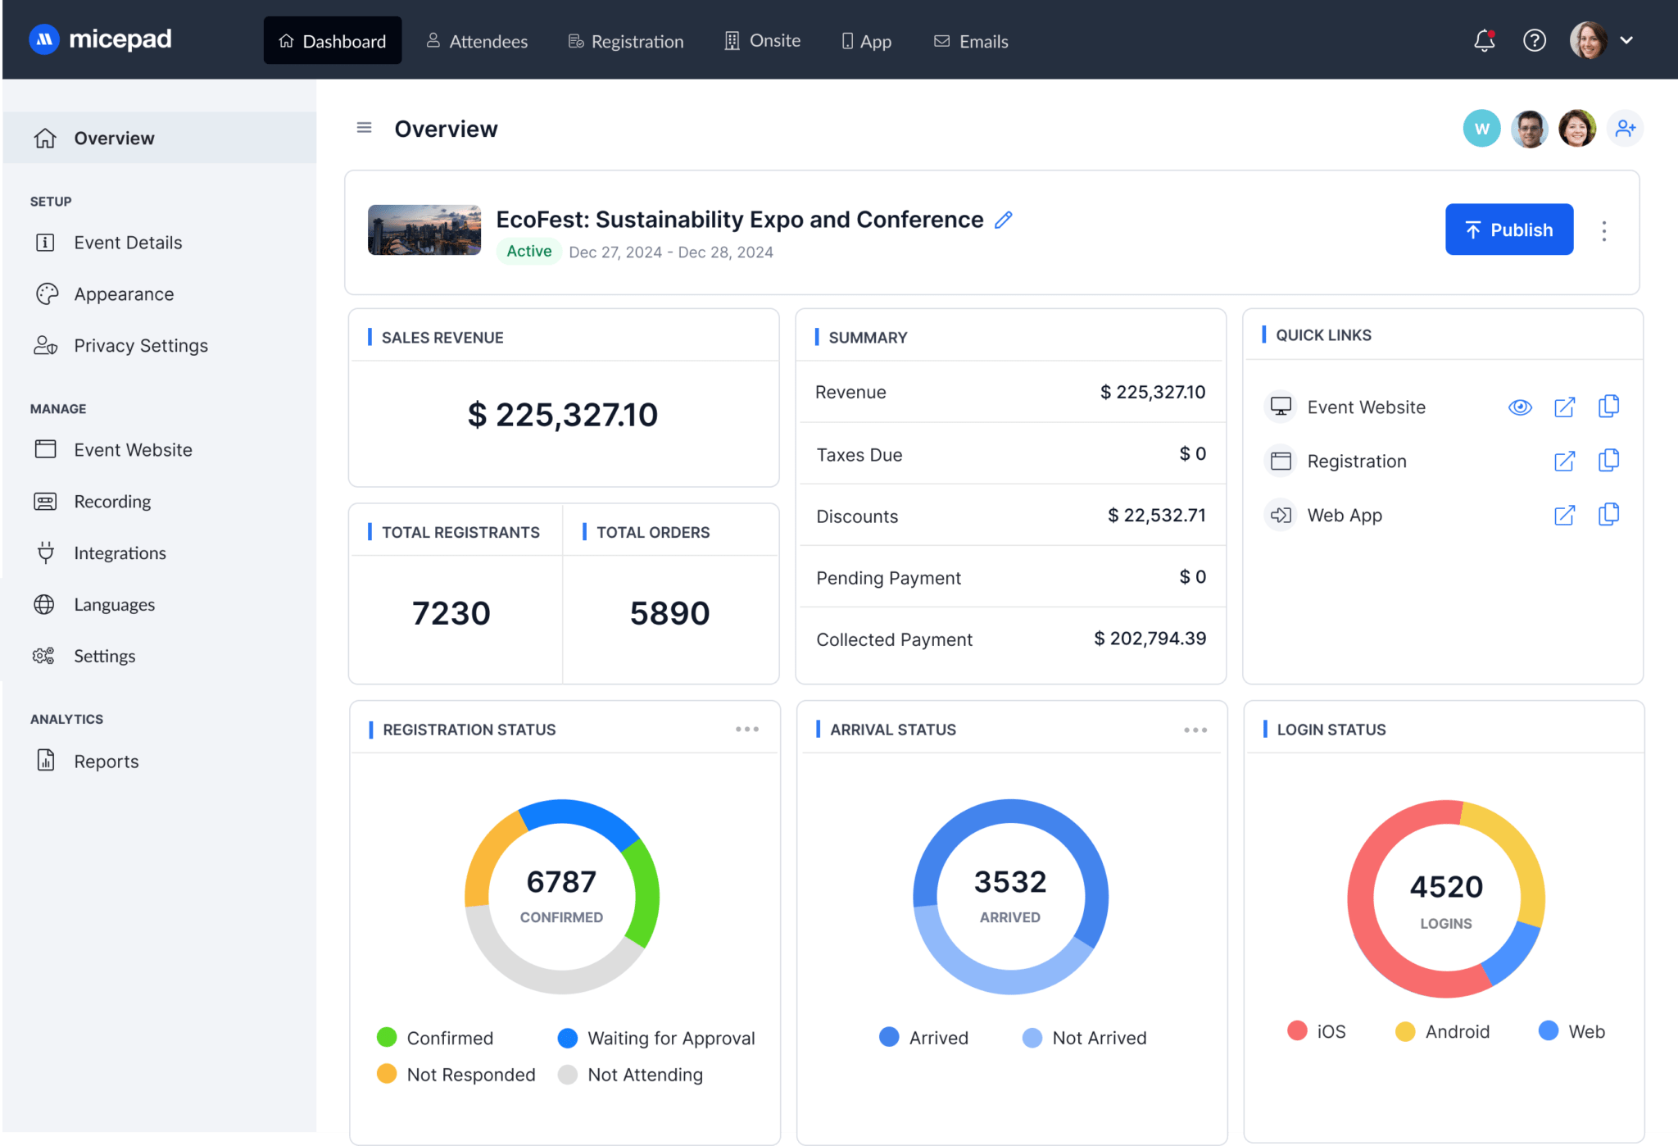Select the Languages globe icon
This screenshot has height=1146, width=1678.
click(46, 604)
